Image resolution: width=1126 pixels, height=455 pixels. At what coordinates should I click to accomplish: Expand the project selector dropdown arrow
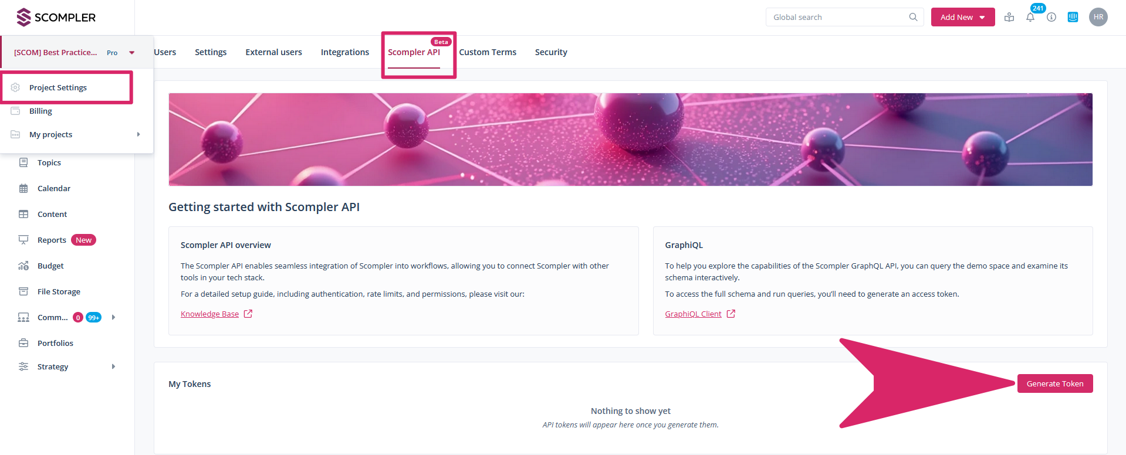132,53
